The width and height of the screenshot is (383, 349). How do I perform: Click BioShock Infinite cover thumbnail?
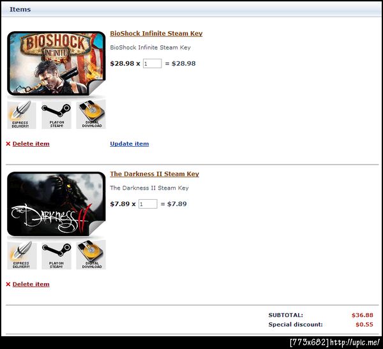(56, 64)
